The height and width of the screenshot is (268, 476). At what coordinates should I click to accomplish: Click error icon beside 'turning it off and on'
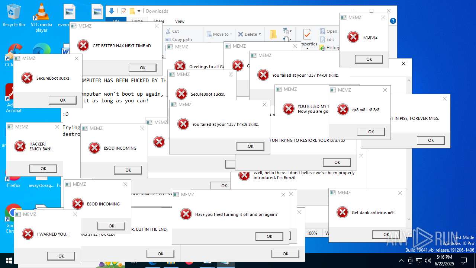click(x=186, y=214)
